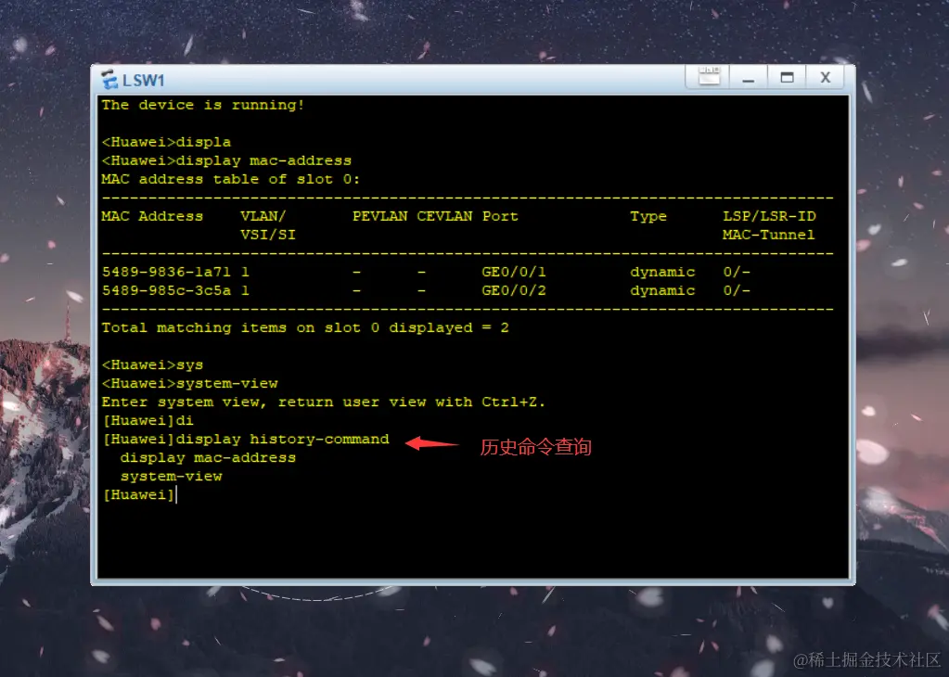This screenshot has width=949, height=677.
Task: Click the 'LSP/LSR-ID' column header
Action: coord(769,216)
